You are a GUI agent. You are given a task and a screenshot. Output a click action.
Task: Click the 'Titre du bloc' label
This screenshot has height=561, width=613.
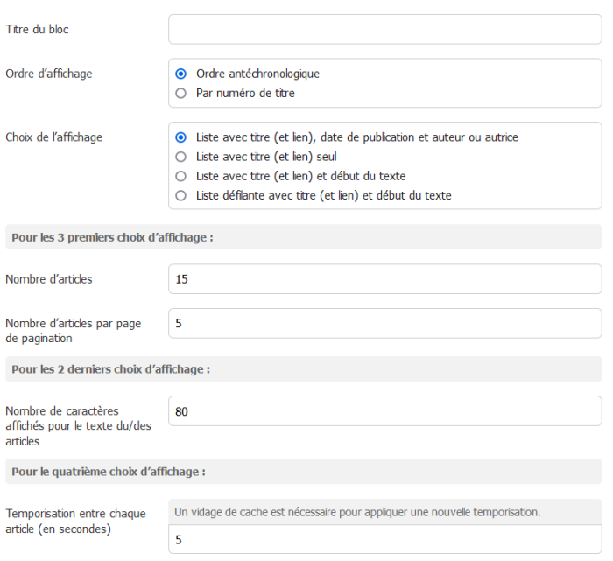[x=37, y=30]
